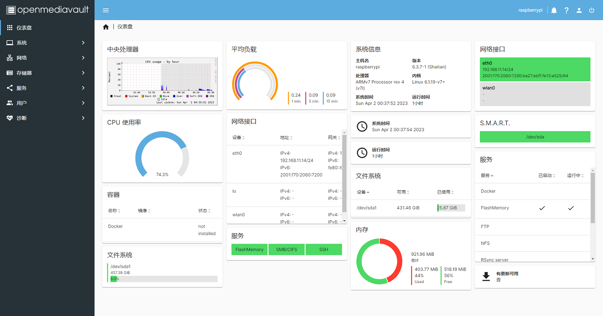Sort network table by 地址 column
This screenshot has width=603, height=316.
pyautogui.click(x=286, y=137)
